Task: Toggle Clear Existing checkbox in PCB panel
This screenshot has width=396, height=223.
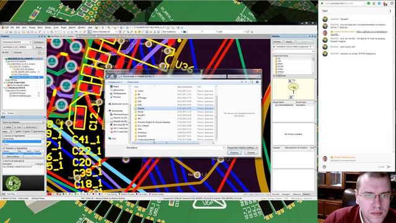Action: tap(32, 131)
